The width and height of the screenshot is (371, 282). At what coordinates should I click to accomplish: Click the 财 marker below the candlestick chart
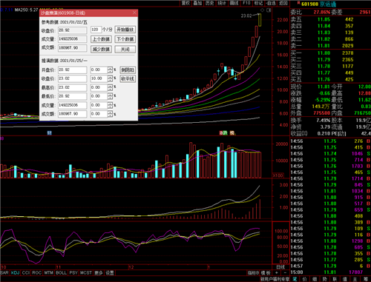(50, 133)
